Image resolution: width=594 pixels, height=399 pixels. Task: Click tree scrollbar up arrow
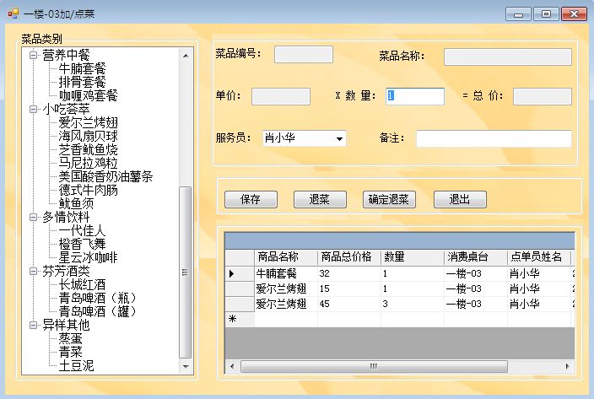pyautogui.click(x=186, y=56)
